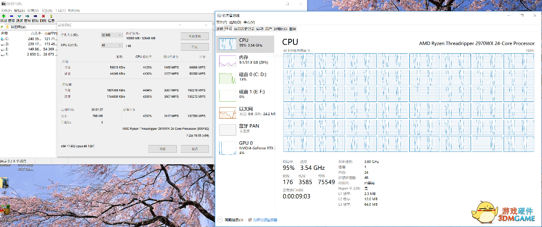Open 7-Zip Edit menu
This screenshot has height=227, width=542.
click(19, 10)
